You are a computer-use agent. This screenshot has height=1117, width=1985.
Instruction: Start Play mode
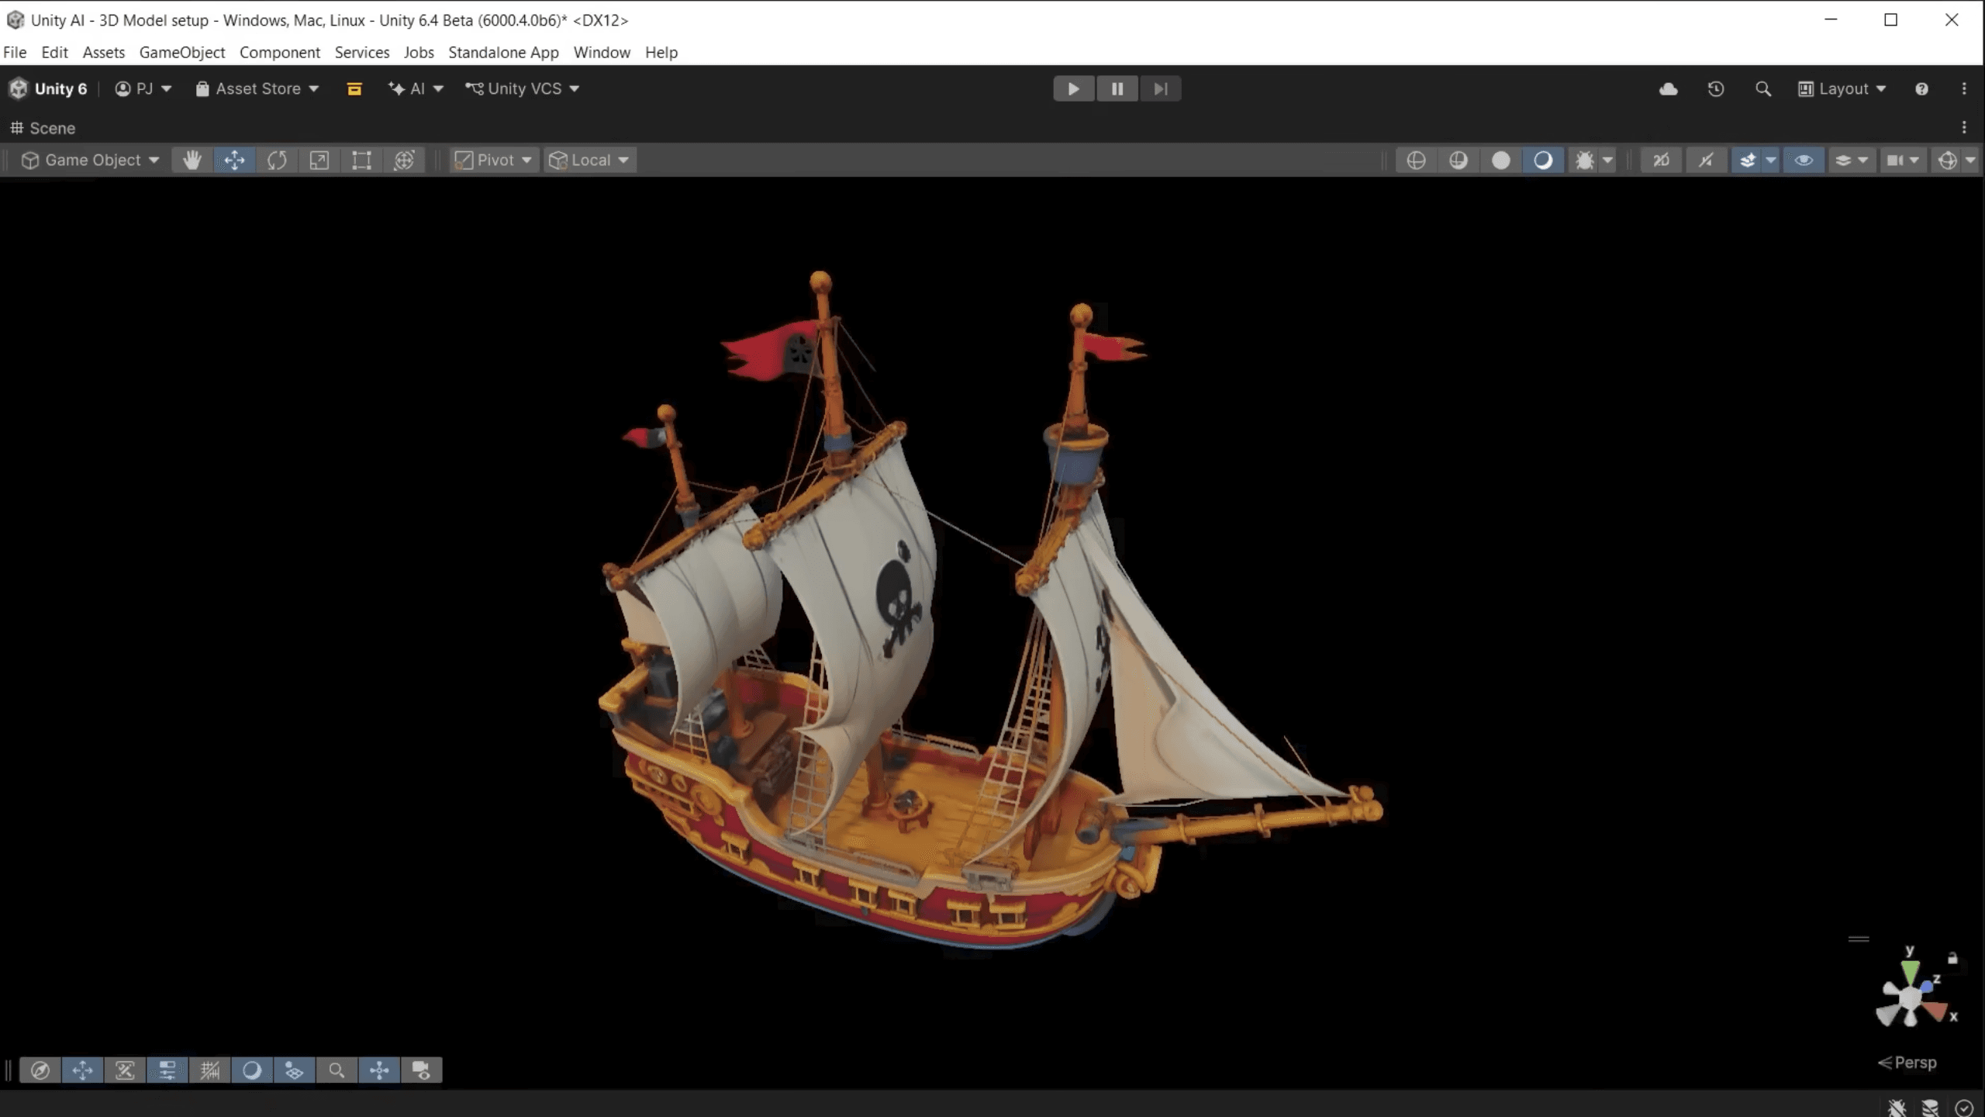[x=1073, y=89]
